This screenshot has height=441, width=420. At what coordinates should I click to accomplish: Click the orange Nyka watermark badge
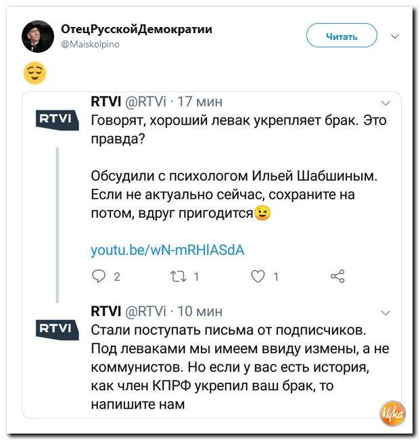(x=392, y=414)
